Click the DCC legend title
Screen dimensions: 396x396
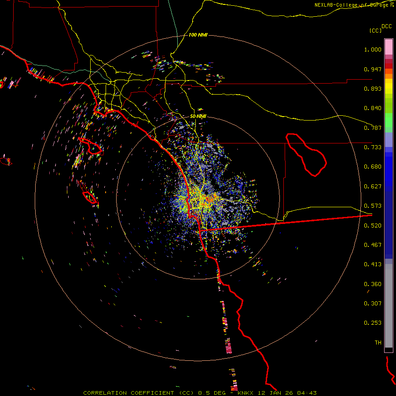tap(387, 26)
